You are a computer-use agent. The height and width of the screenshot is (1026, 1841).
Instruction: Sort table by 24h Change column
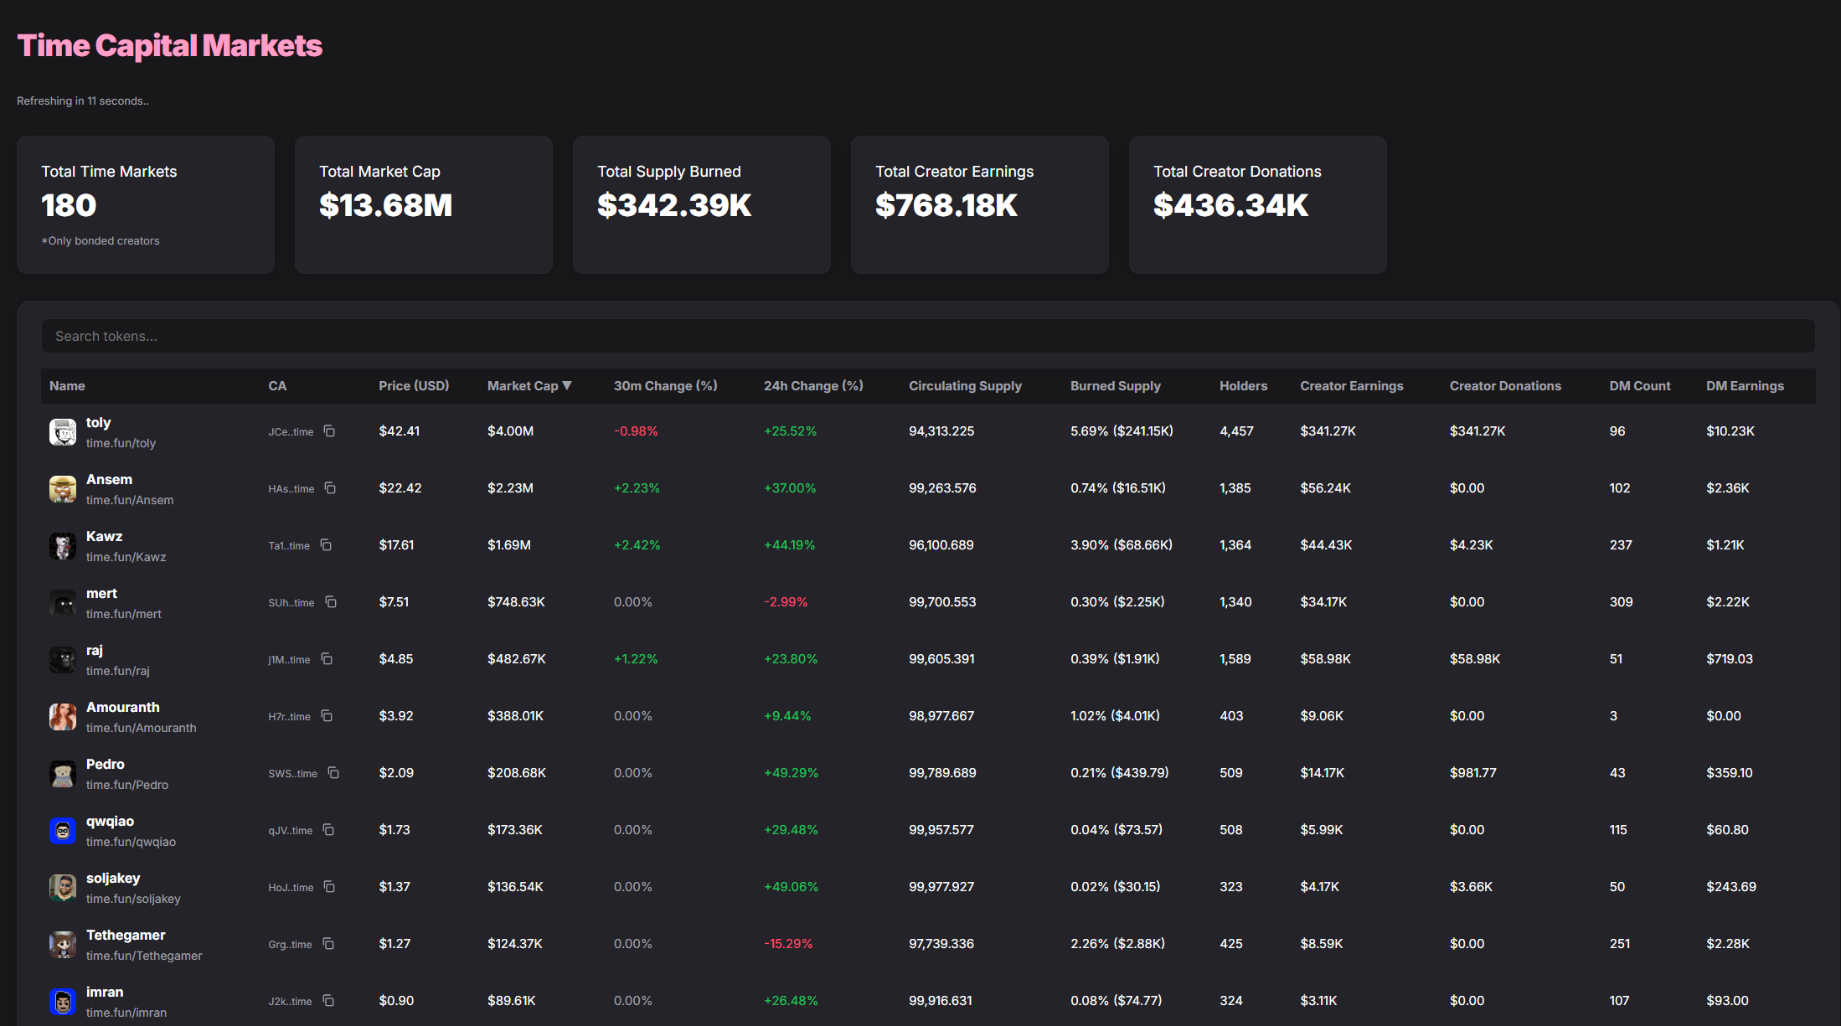point(812,386)
